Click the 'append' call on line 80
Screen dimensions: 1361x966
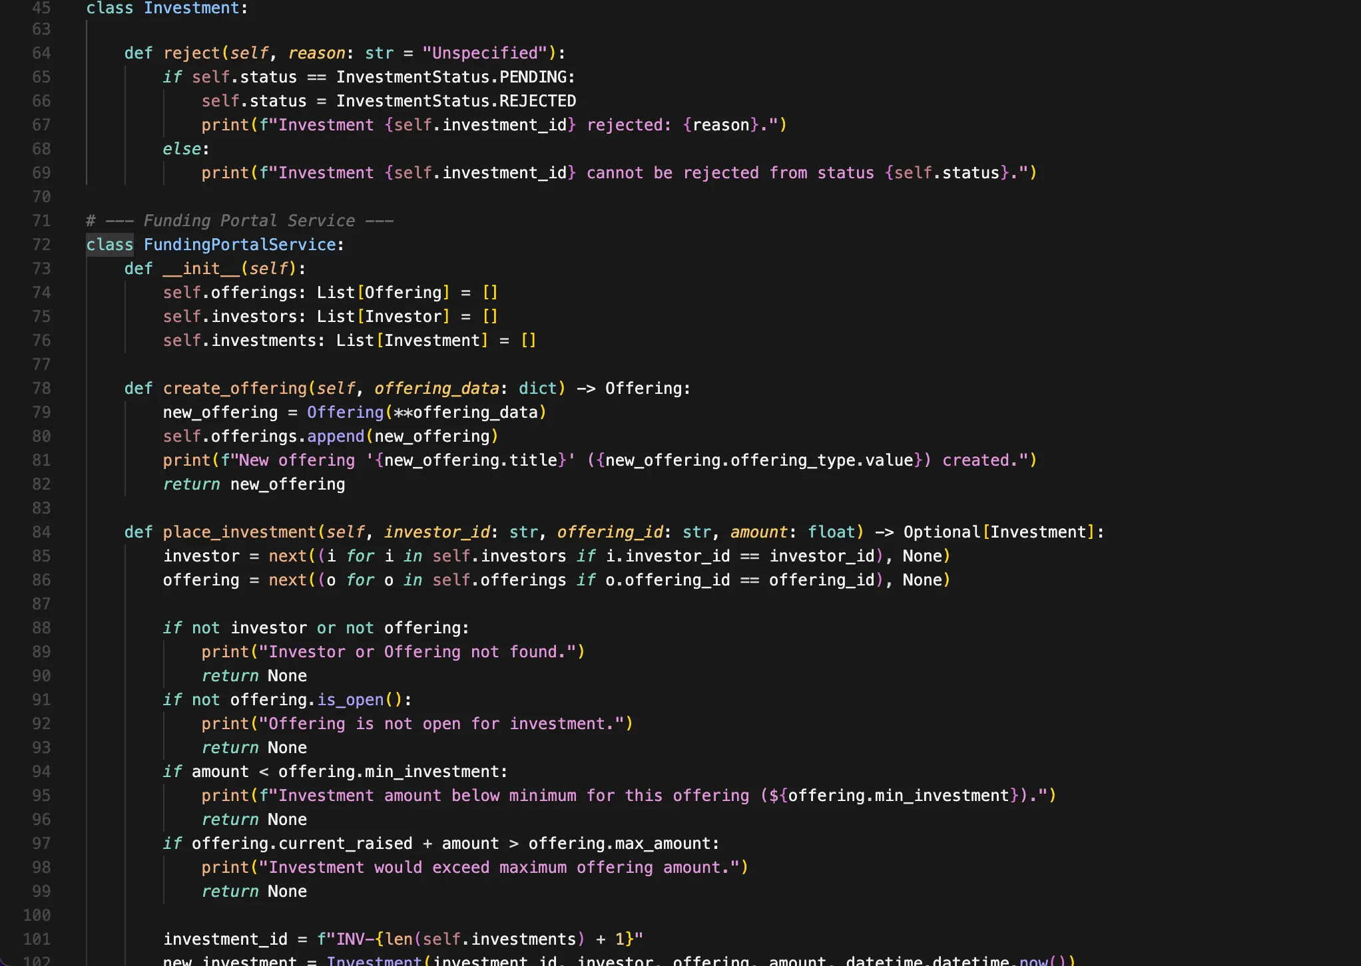[x=336, y=436]
